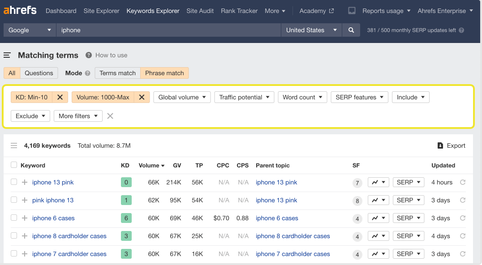The image size is (482, 265).
Task: Expand the plus icon for pink iphone 13
Action: 25,200
